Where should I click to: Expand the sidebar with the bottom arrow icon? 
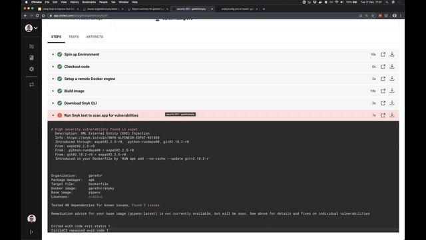tap(31, 232)
